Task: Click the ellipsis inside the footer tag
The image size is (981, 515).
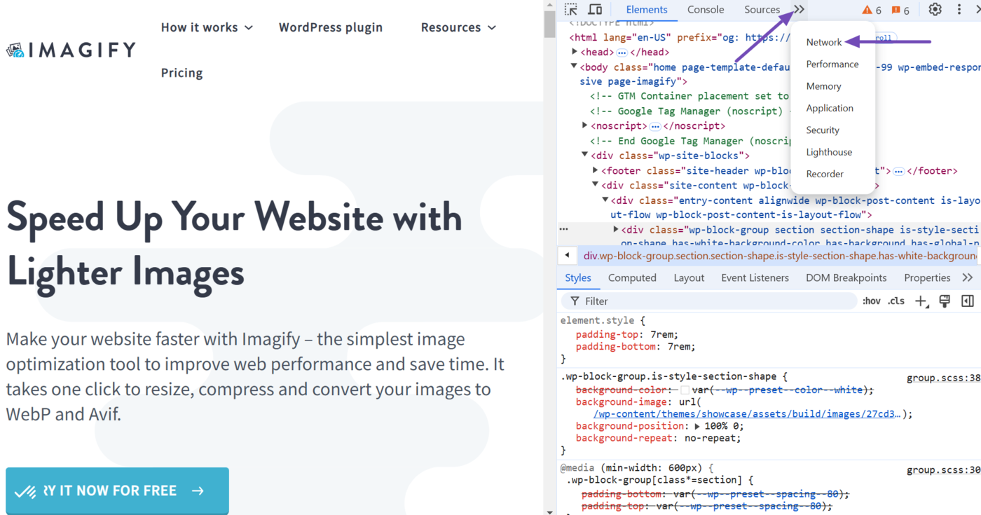Action: [898, 171]
